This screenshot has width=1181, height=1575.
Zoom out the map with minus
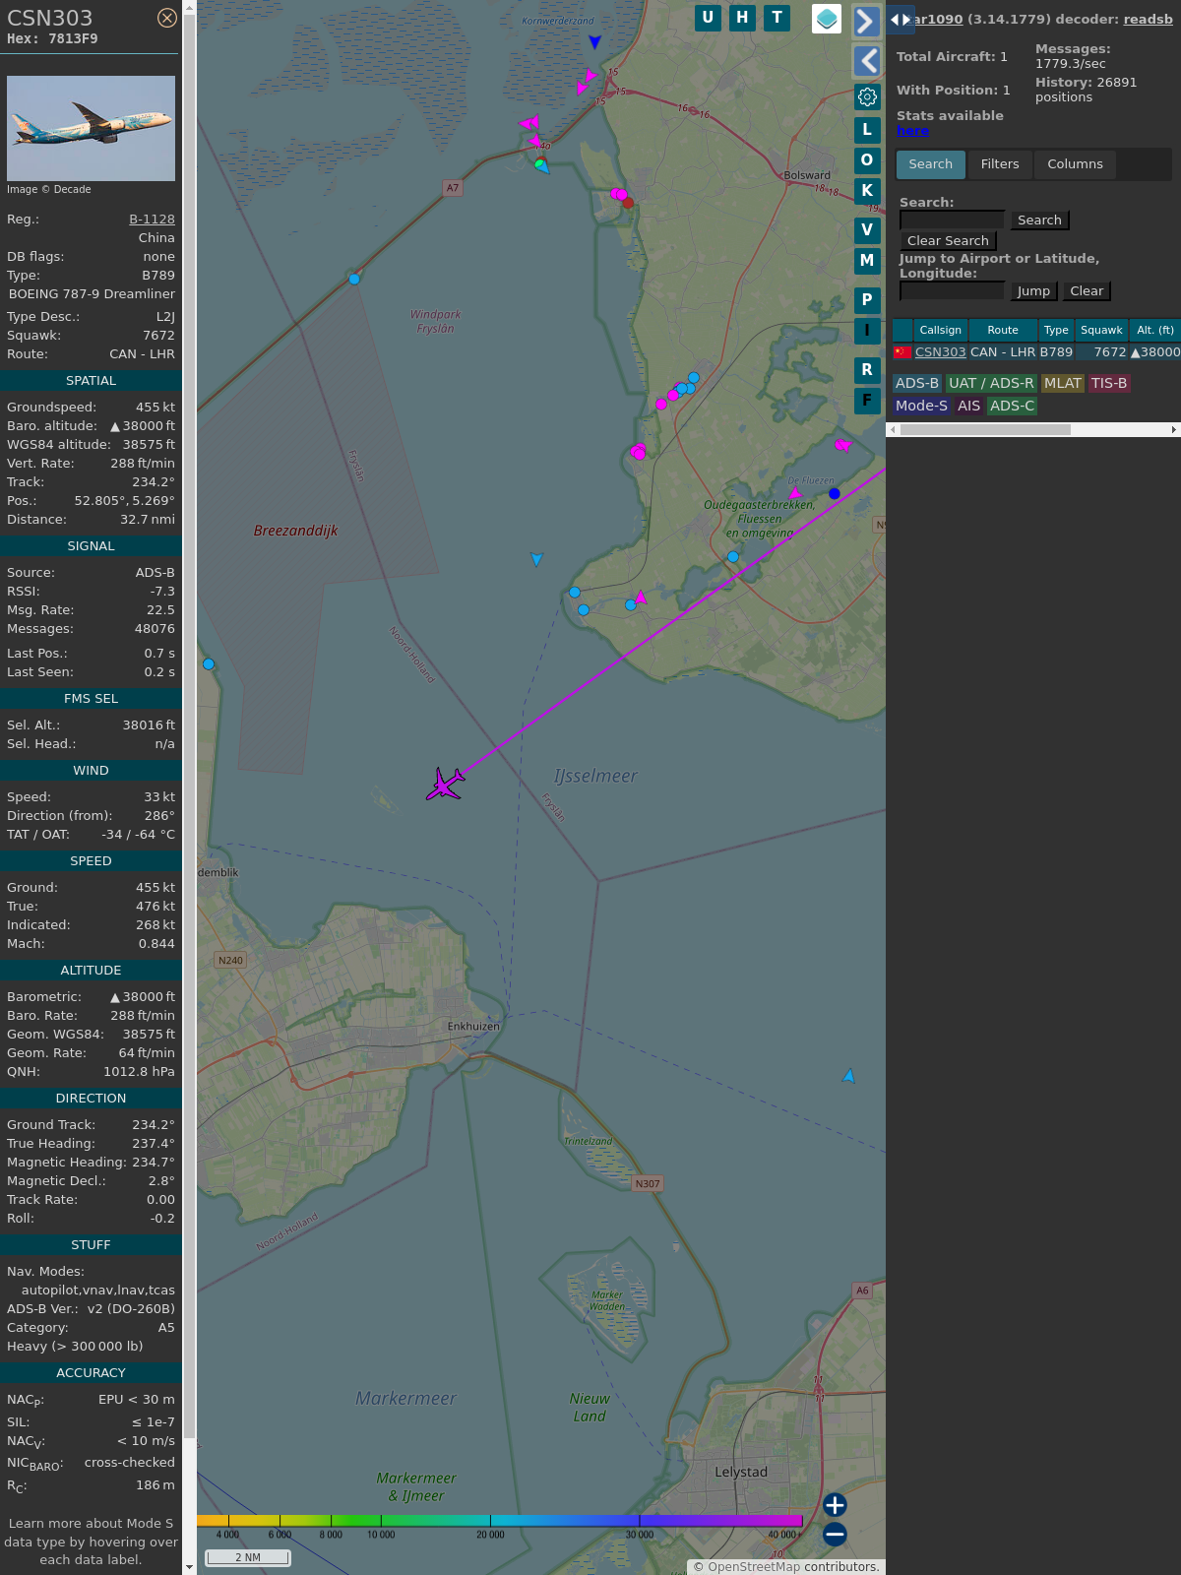tap(835, 1534)
